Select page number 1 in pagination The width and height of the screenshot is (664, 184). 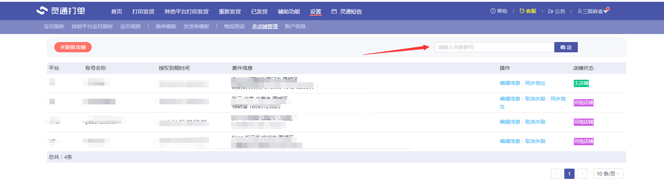point(569,174)
